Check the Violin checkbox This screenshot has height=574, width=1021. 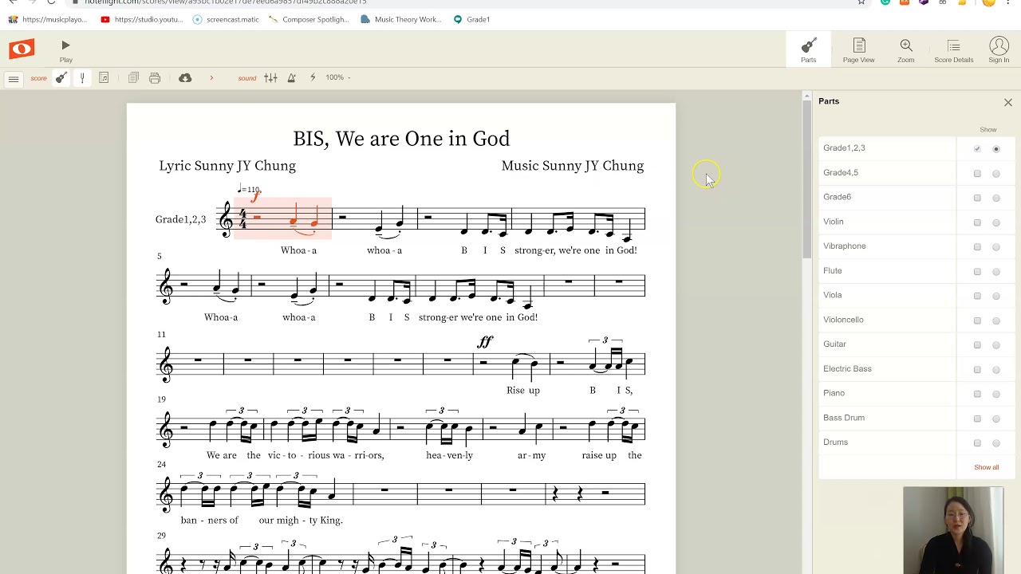coord(977,222)
